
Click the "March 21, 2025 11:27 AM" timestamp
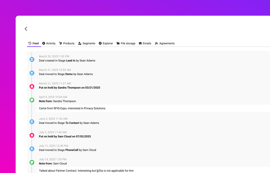[x=55, y=83]
